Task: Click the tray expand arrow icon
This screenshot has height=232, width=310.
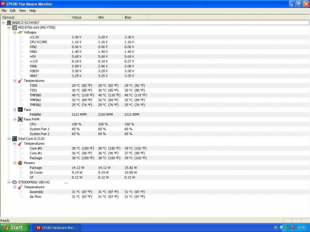Action: pyautogui.click(x=281, y=228)
